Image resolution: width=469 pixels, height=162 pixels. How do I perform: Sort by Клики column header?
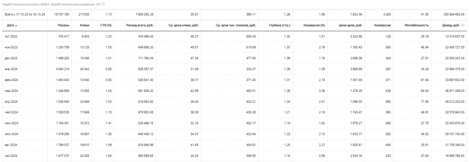(84, 25)
